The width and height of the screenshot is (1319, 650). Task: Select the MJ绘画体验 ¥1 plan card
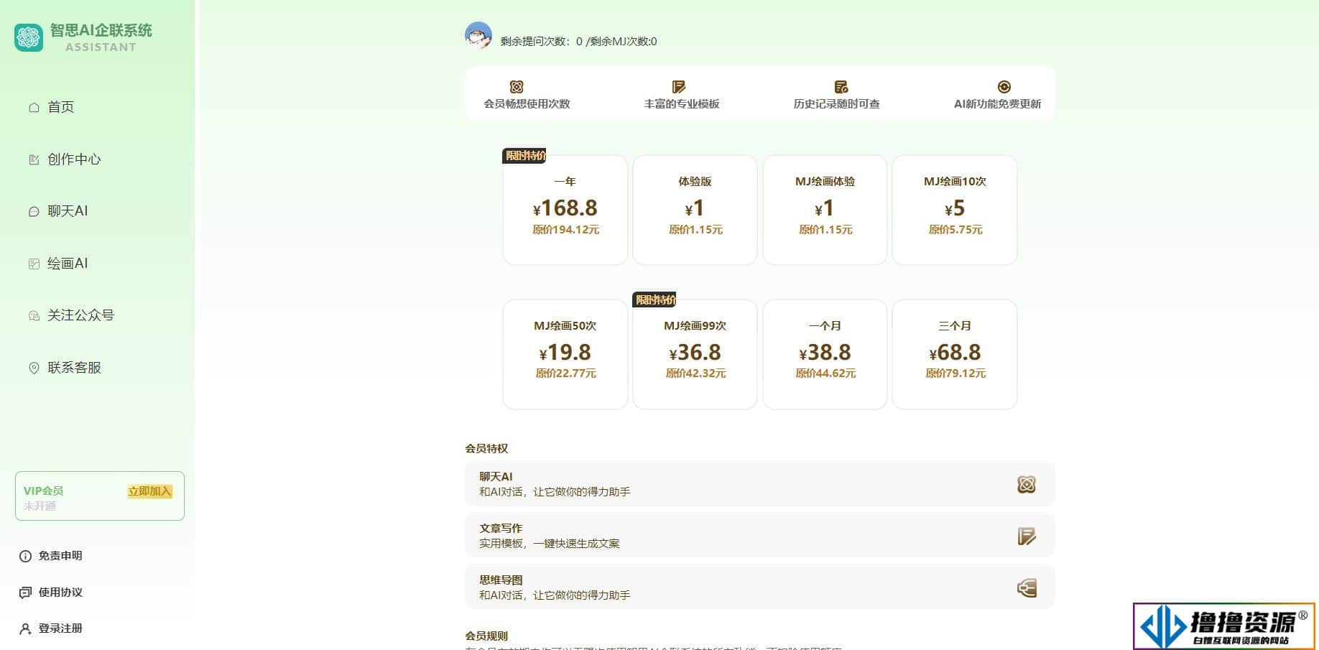tap(825, 210)
